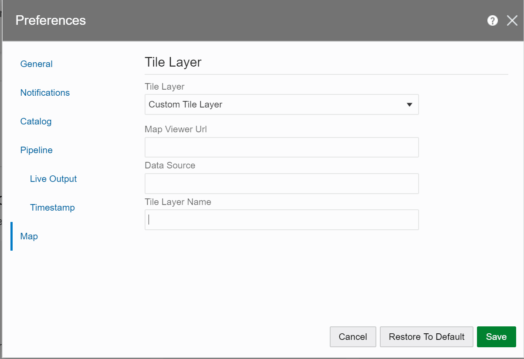The height and width of the screenshot is (359, 524).
Task: Open the Catalog preferences section
Action: pyautogui.click(x=36, y=121)
